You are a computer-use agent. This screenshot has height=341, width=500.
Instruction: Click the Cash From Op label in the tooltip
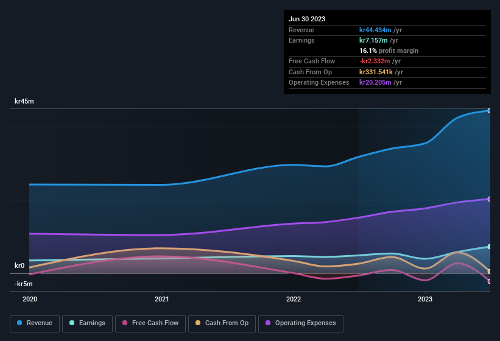(x=310, y=72)
